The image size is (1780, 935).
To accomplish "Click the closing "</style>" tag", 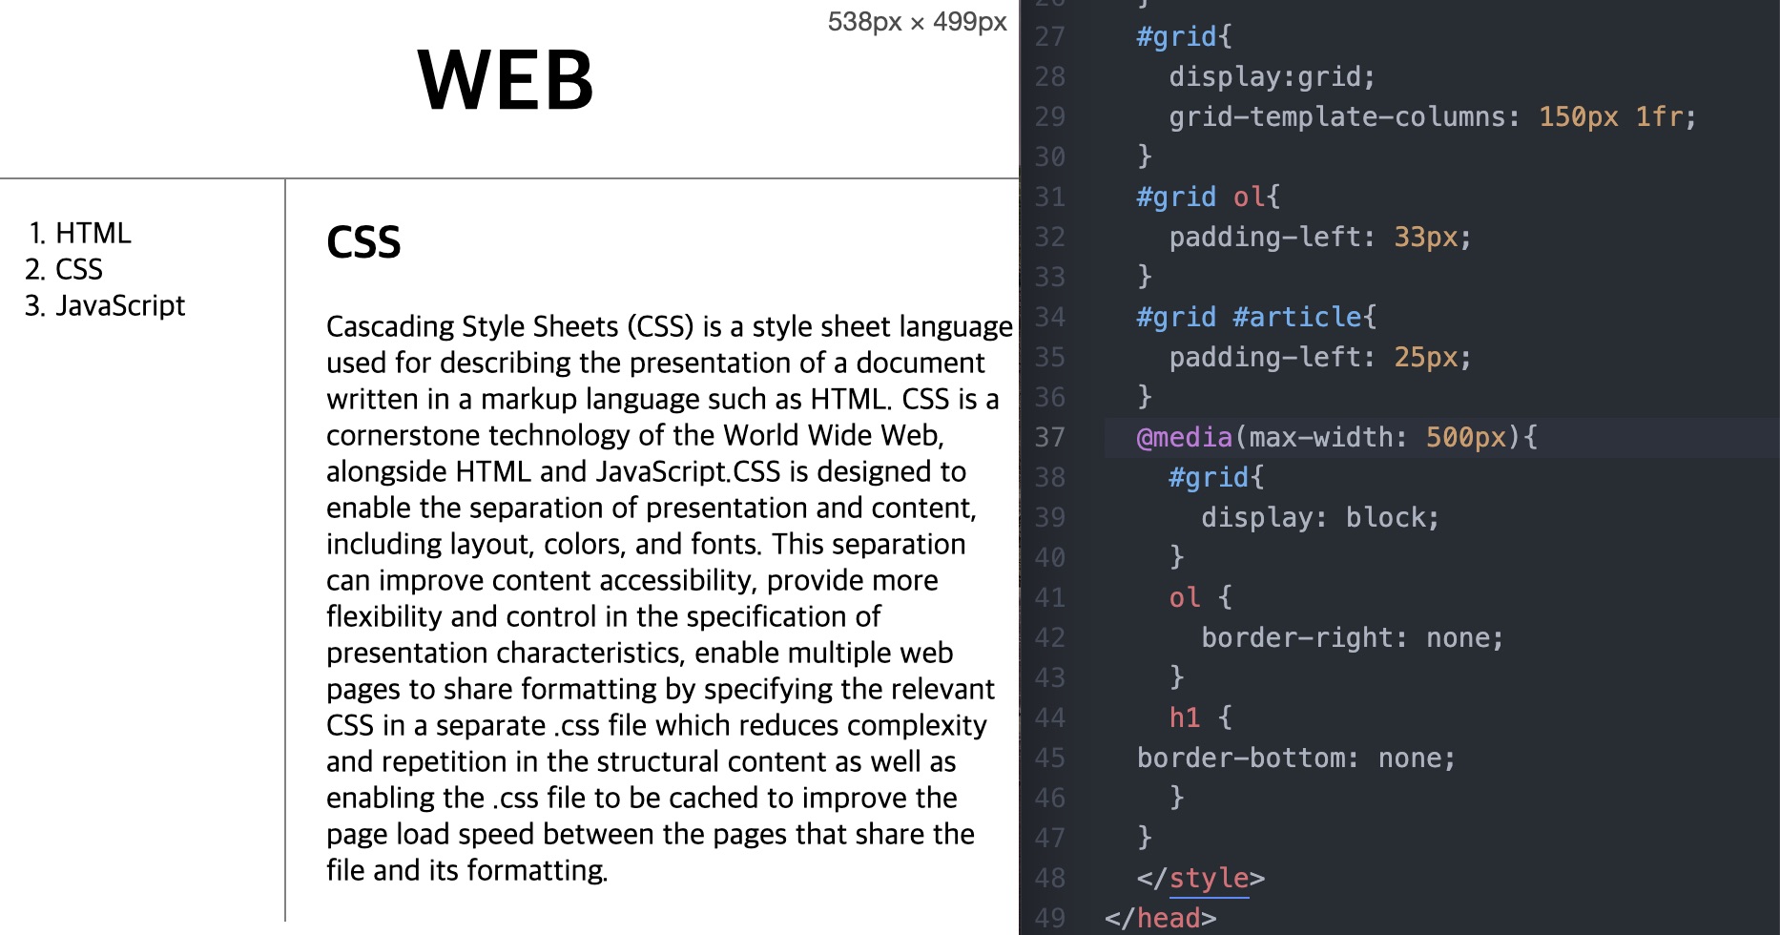I will pos(1201,878).
